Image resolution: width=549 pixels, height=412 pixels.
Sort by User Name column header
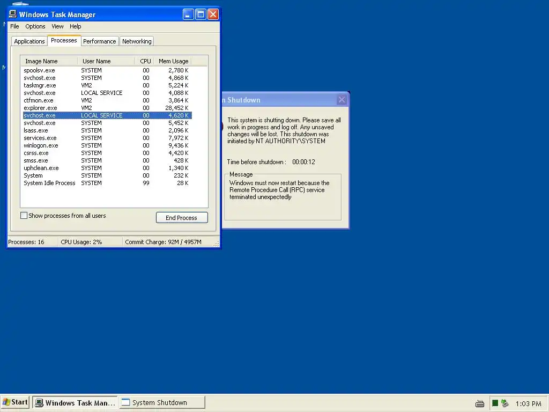click(106, 61)
